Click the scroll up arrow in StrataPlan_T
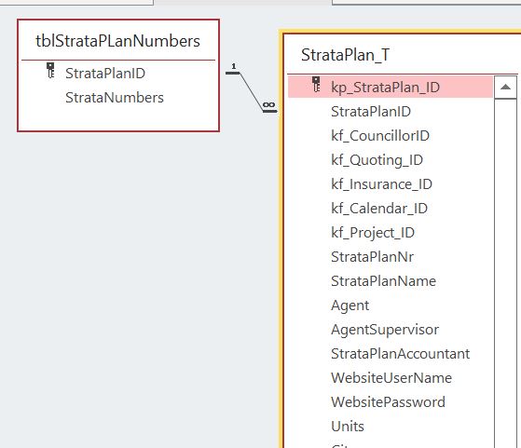The height and width of the screenshot is (448, 521). (x=505, y=88)
